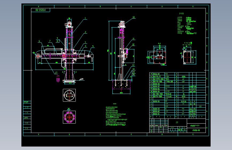The width and height of the screenshot is (232, 150).
Task: Select part callout number 3
Action: point(85,42)
